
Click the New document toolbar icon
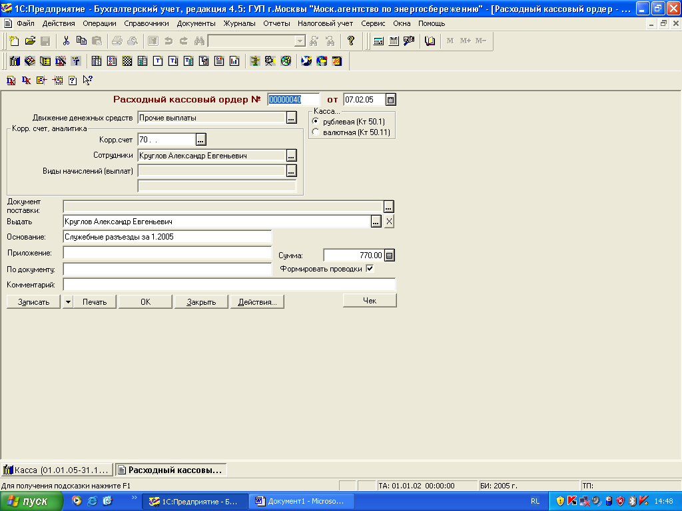tap(14, 41)
